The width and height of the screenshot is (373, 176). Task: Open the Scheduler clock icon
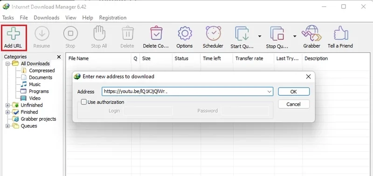[x=213, y=33]
